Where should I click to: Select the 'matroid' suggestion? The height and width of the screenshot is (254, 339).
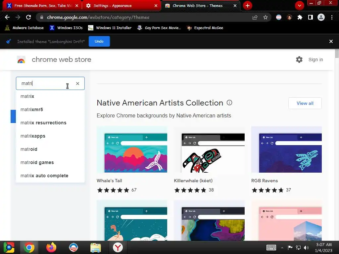click(50, 149)
